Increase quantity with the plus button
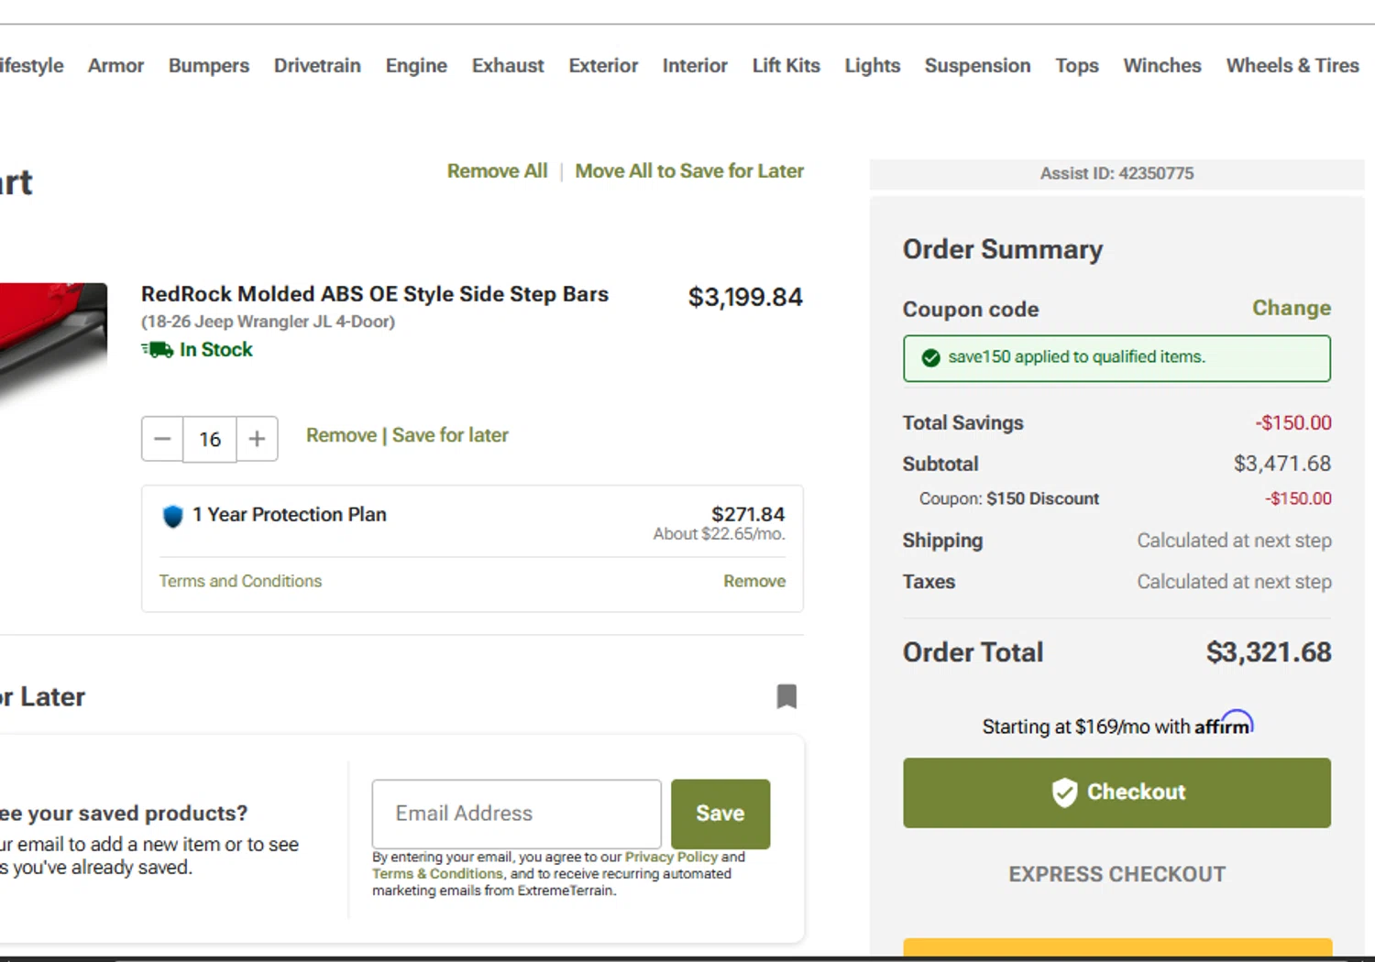 point(258,439)
